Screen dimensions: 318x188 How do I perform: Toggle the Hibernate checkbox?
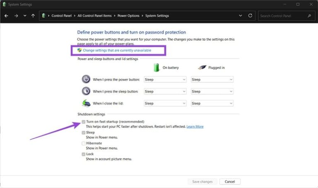pos(84,143)
